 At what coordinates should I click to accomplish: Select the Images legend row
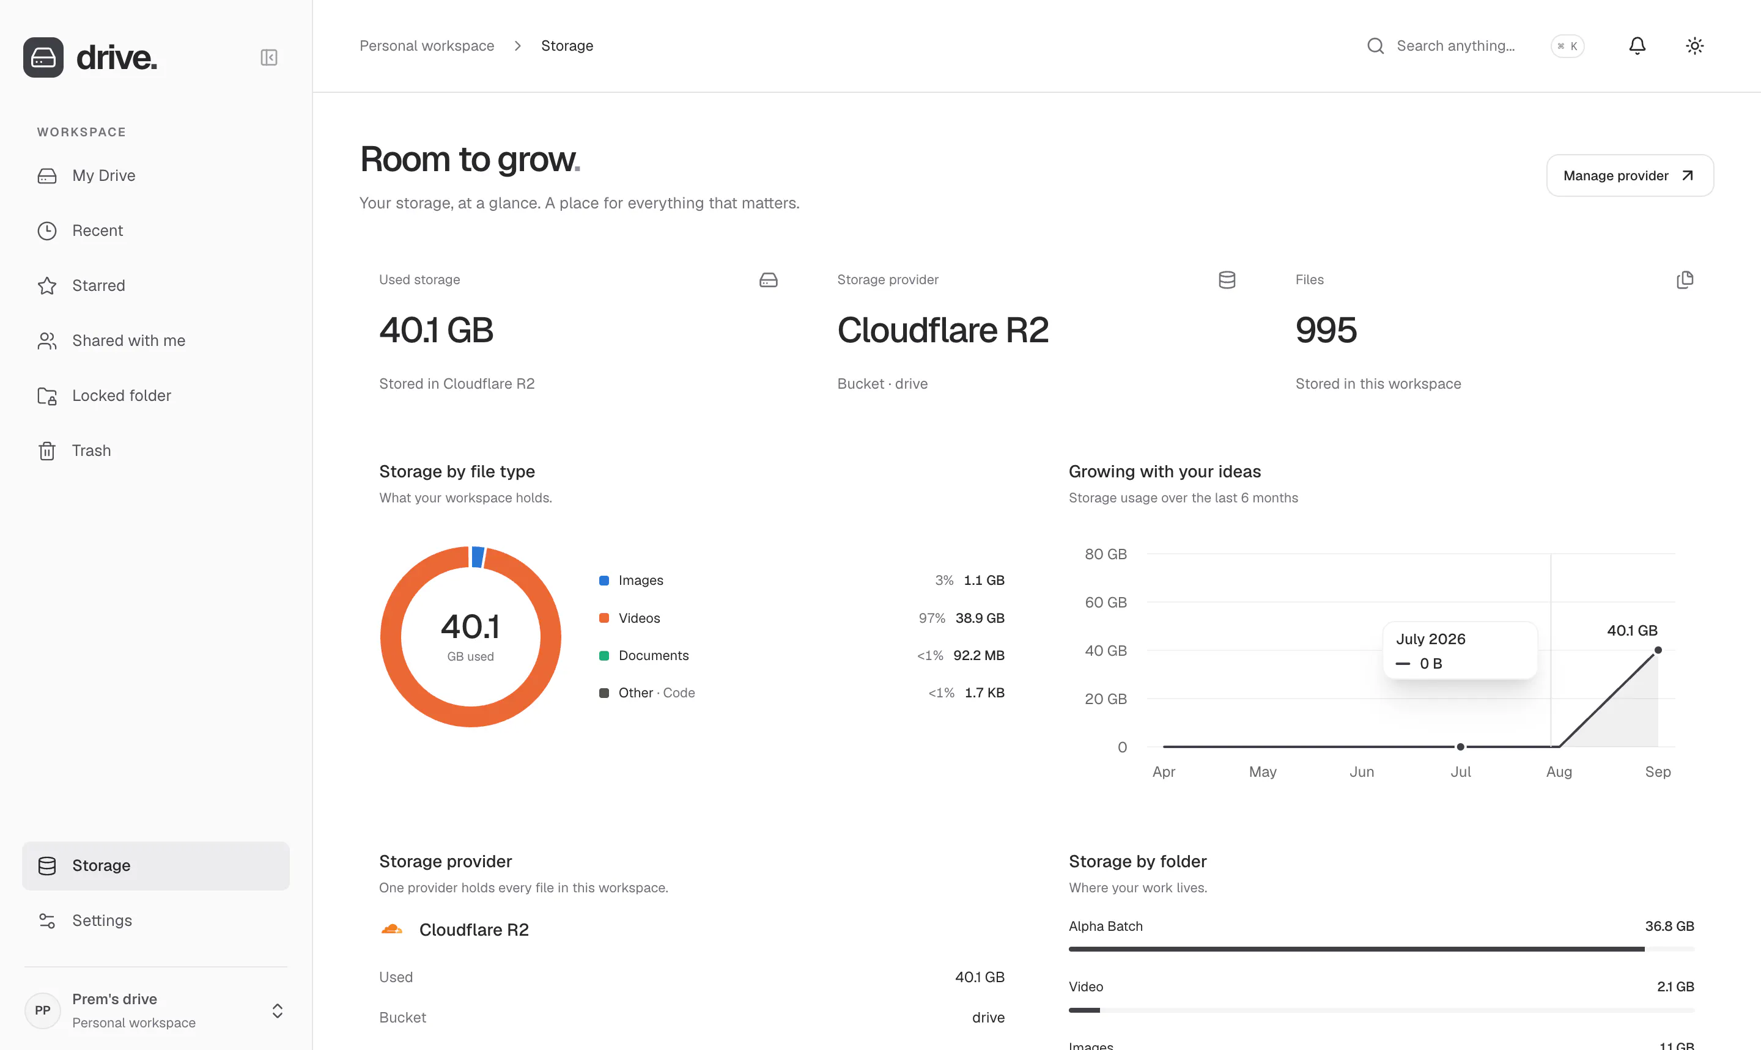(x=801, y=581)
